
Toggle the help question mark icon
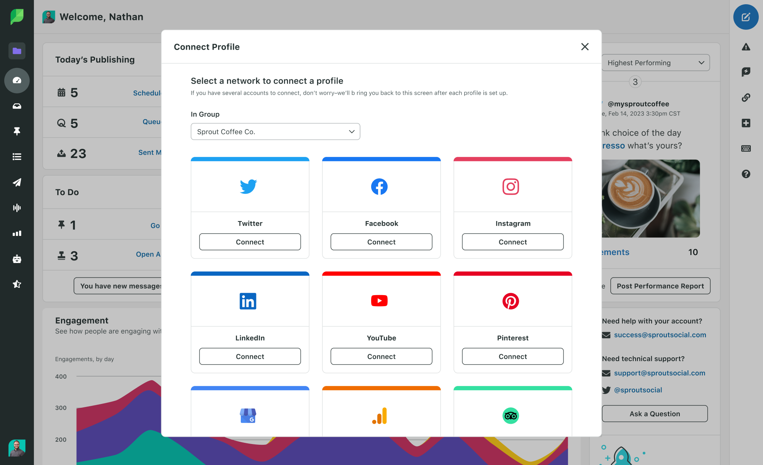pyautogui.click(x=746, y=174)
